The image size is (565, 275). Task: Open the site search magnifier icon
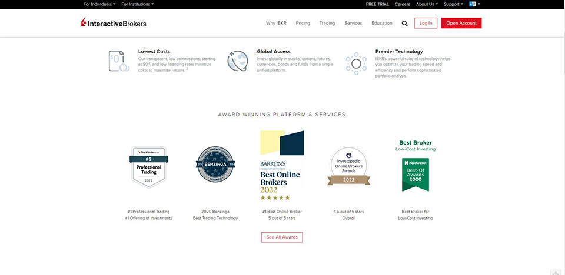tap(405, 24)
